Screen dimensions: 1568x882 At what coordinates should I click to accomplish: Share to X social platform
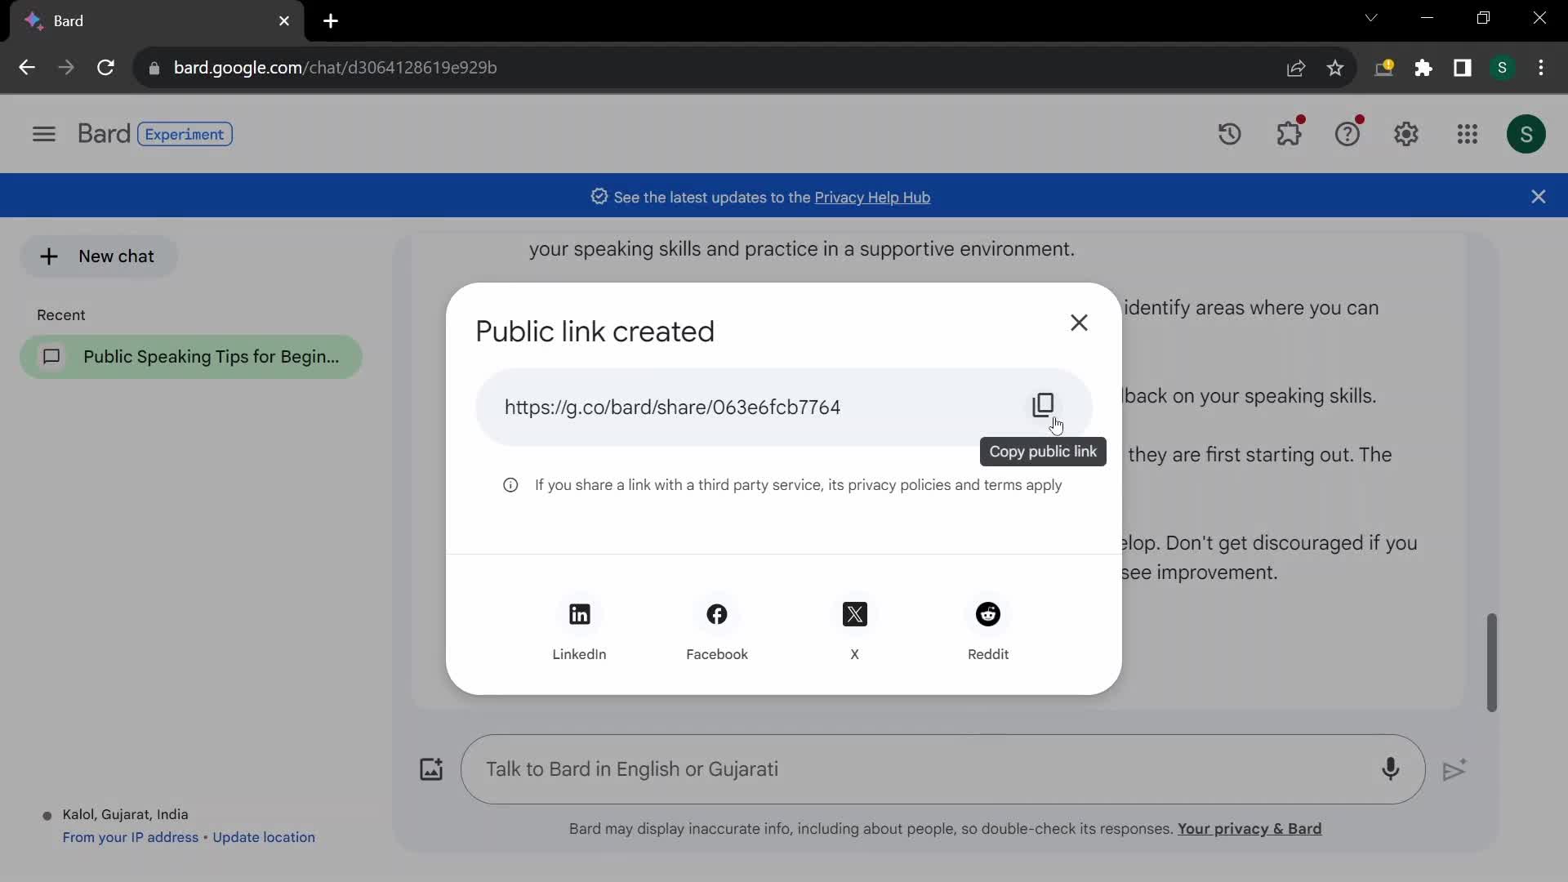[x=854, y=614]
